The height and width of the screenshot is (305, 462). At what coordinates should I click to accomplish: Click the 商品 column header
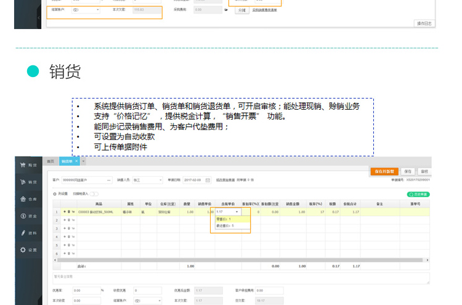[x=99, y=204]
